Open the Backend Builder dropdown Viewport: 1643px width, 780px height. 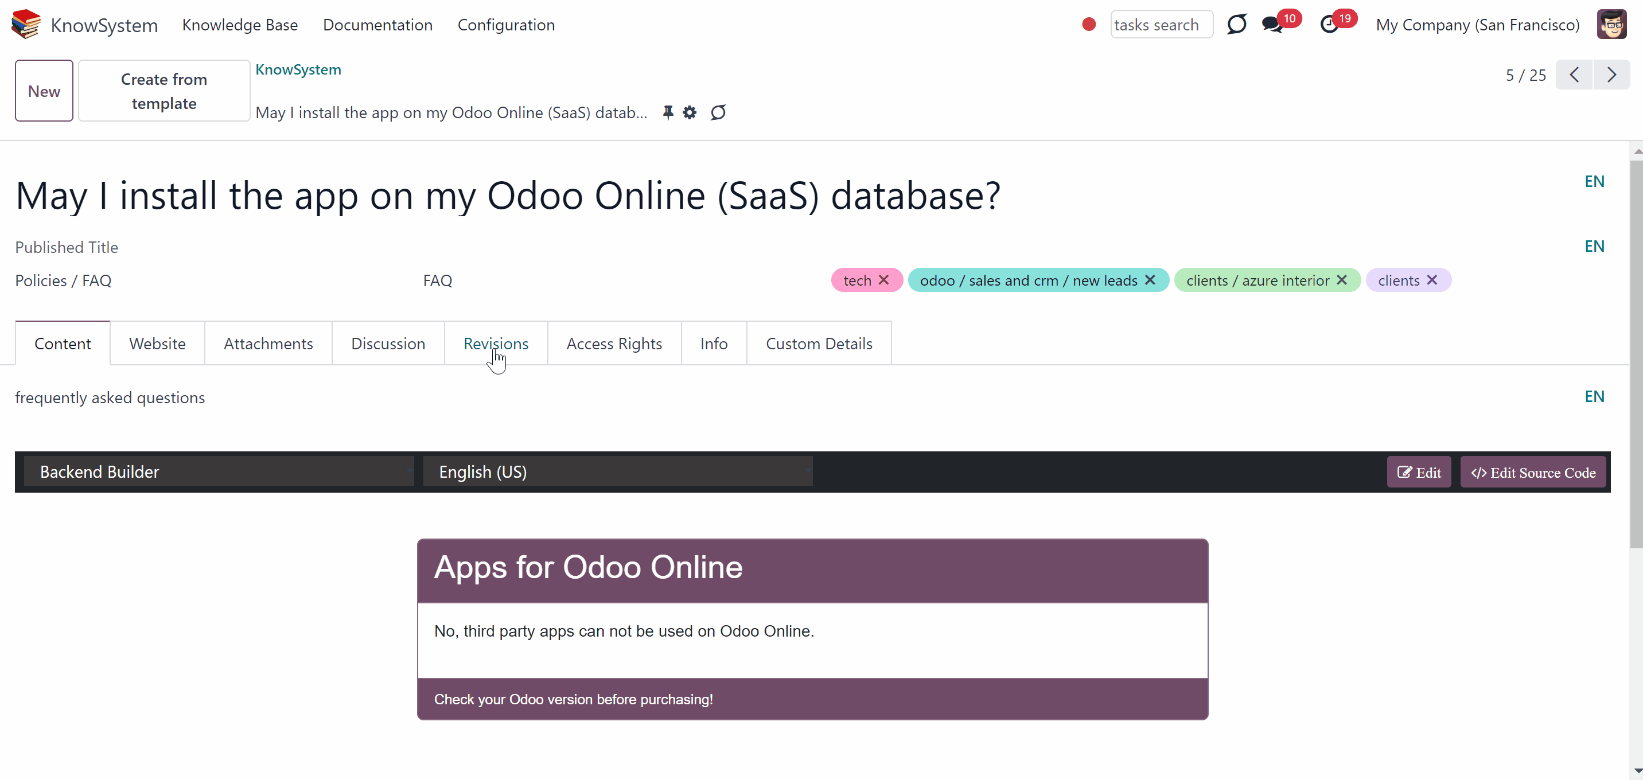tap(219, 471)
